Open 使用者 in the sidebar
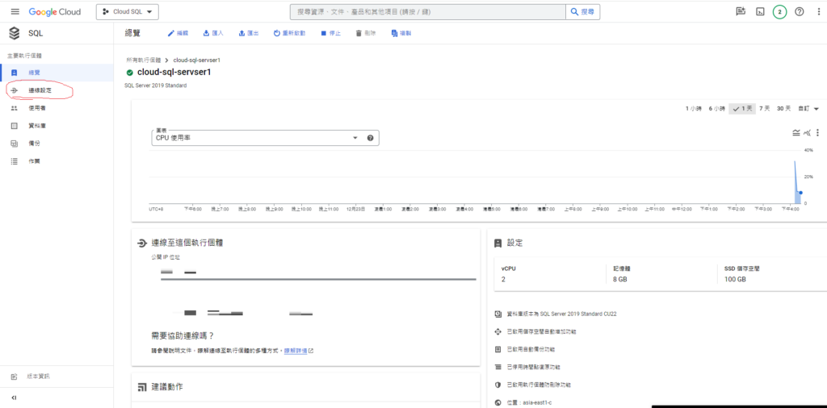The image size is (827, 408). coord(36,108)
